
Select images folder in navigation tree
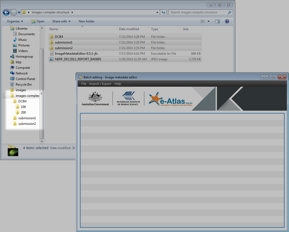point(18,90)
